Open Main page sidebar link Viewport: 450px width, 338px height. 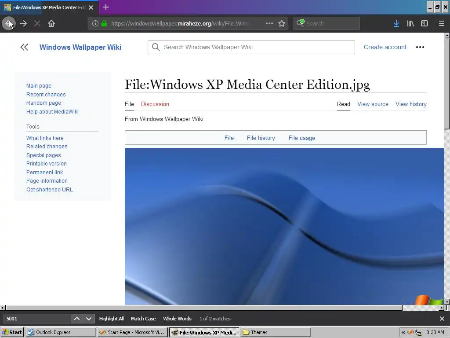tap(39, 86)
